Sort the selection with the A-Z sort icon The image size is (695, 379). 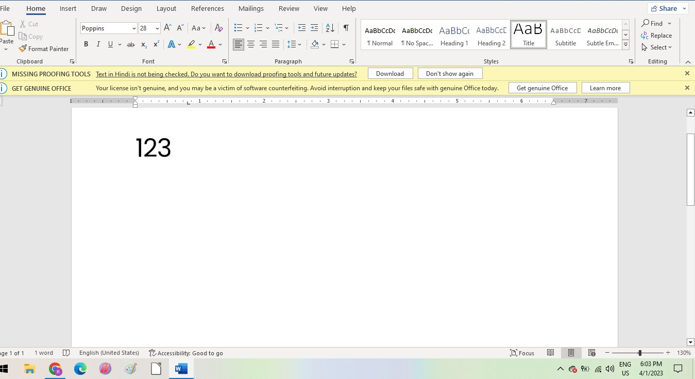[x=330, y=28]
